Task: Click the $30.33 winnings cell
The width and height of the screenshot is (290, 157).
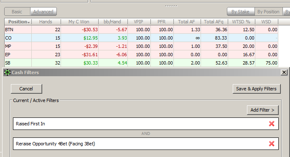Action: tap(80, 63)
